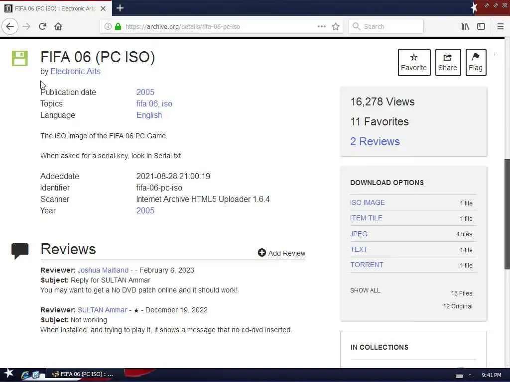Screen dimensions: 510x382
Task: Click the Add Review plus icon
Action: coord(262,253)
